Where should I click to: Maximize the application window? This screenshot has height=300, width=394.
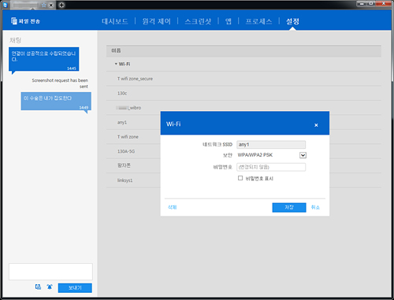point(371,3)
